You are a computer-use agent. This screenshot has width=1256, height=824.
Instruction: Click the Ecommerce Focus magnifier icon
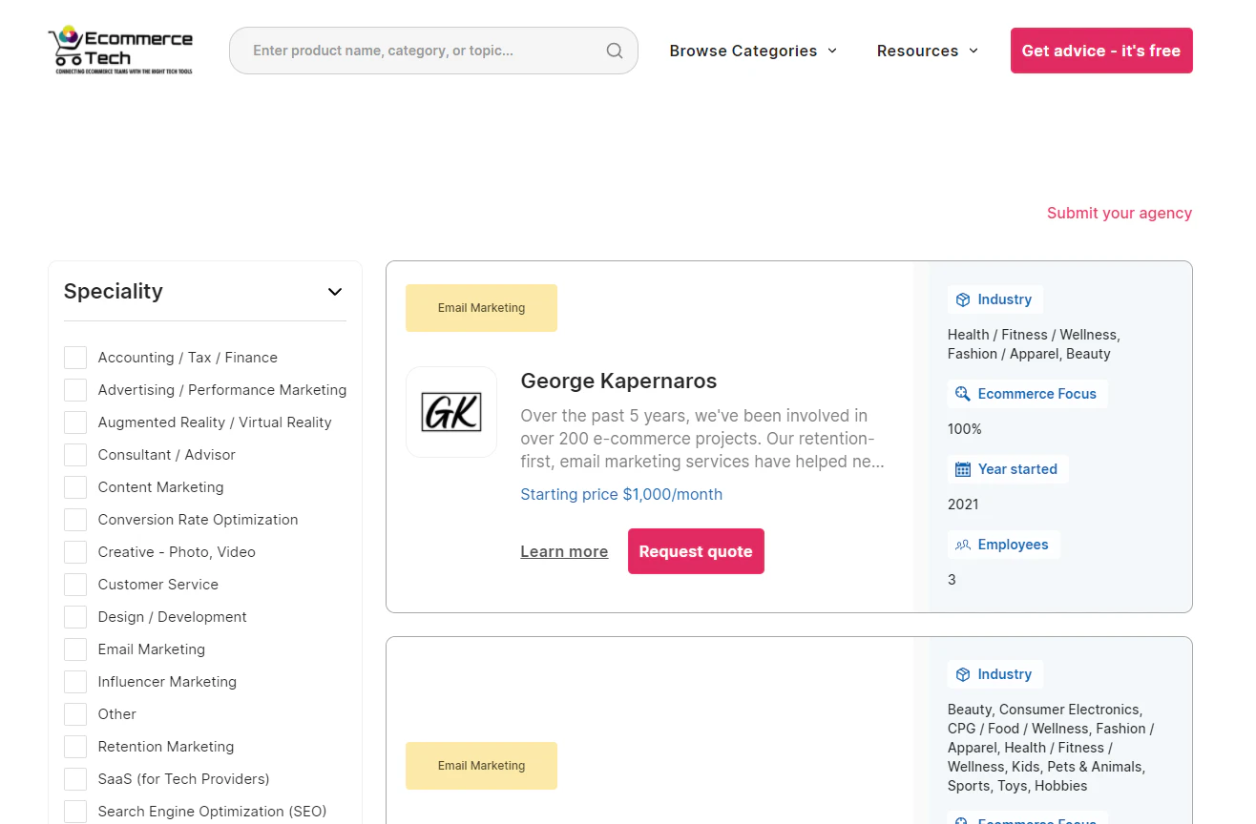pos(963,394)
